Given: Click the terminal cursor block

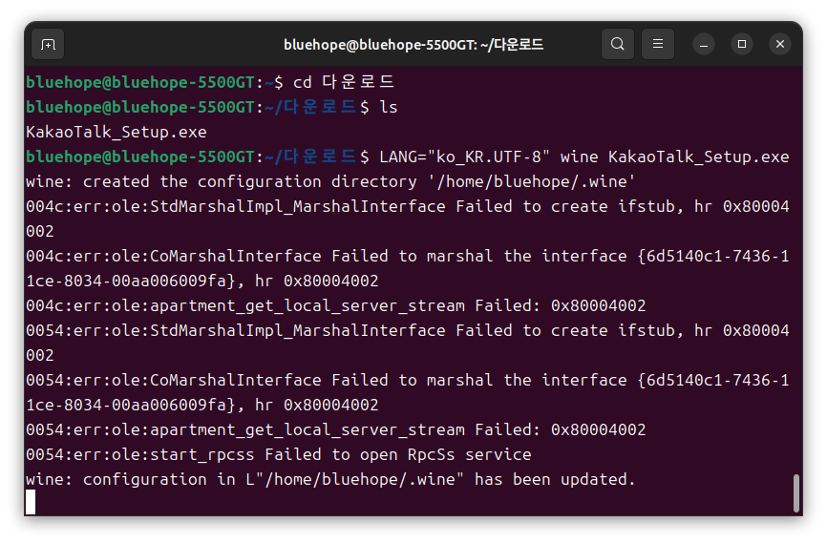Looking at the screenshot, I should [x=32, y=502].
